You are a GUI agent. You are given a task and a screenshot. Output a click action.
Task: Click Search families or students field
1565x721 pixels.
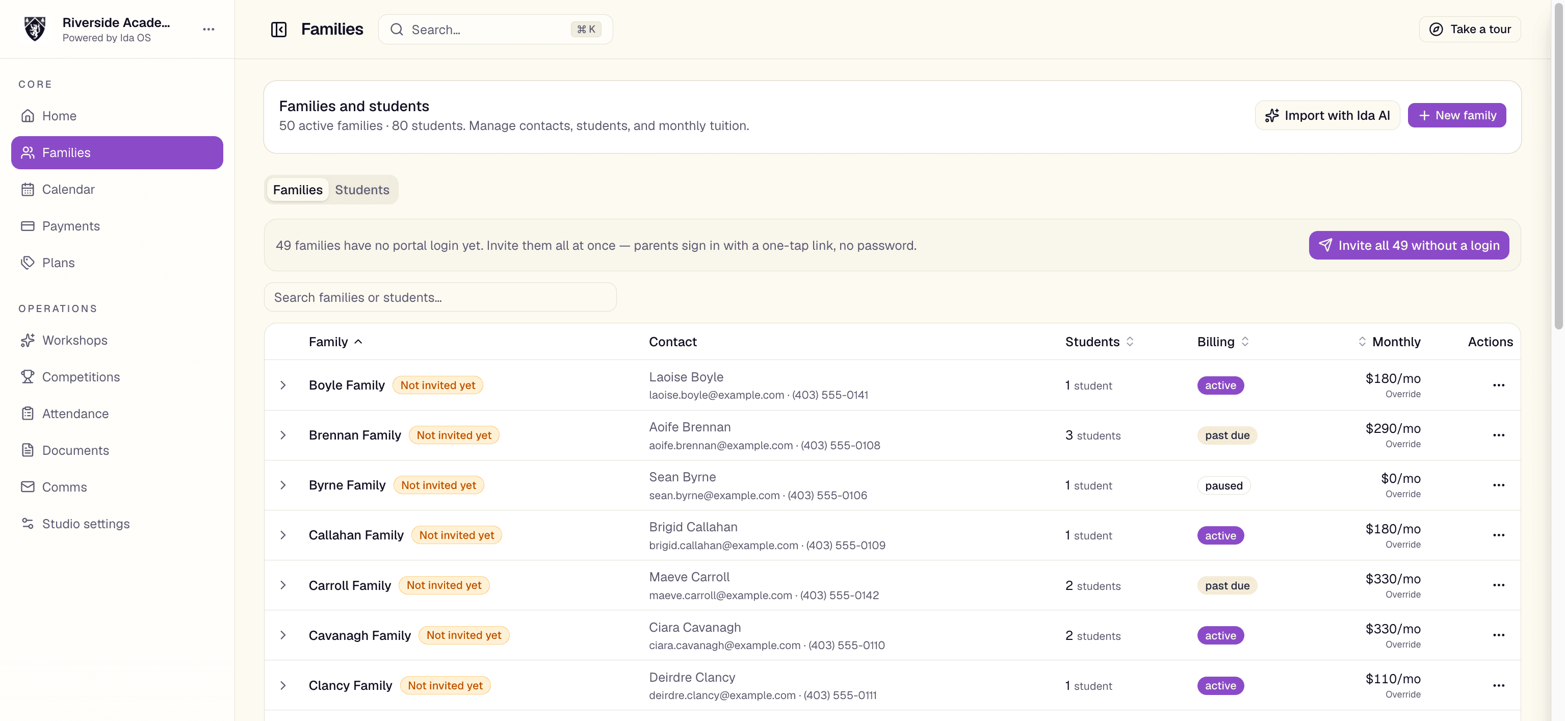pyautogui.click(x=440, y=297)
